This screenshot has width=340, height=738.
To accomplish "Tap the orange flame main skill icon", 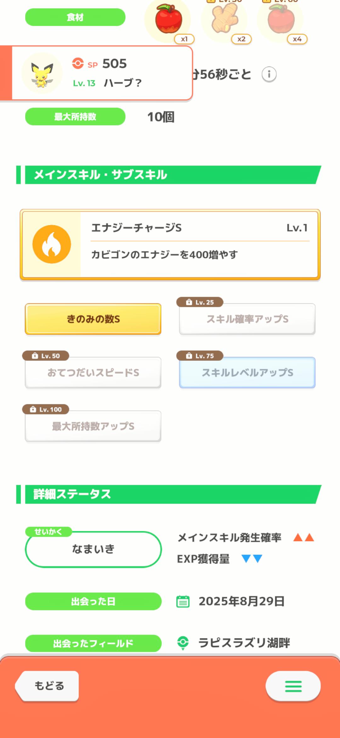I will 52,244.
